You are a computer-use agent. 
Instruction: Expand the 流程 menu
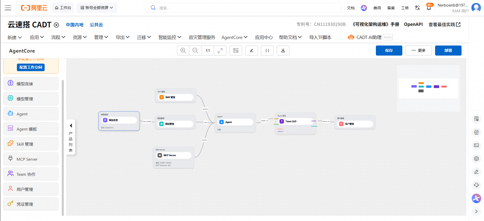[x=58, y=37]
